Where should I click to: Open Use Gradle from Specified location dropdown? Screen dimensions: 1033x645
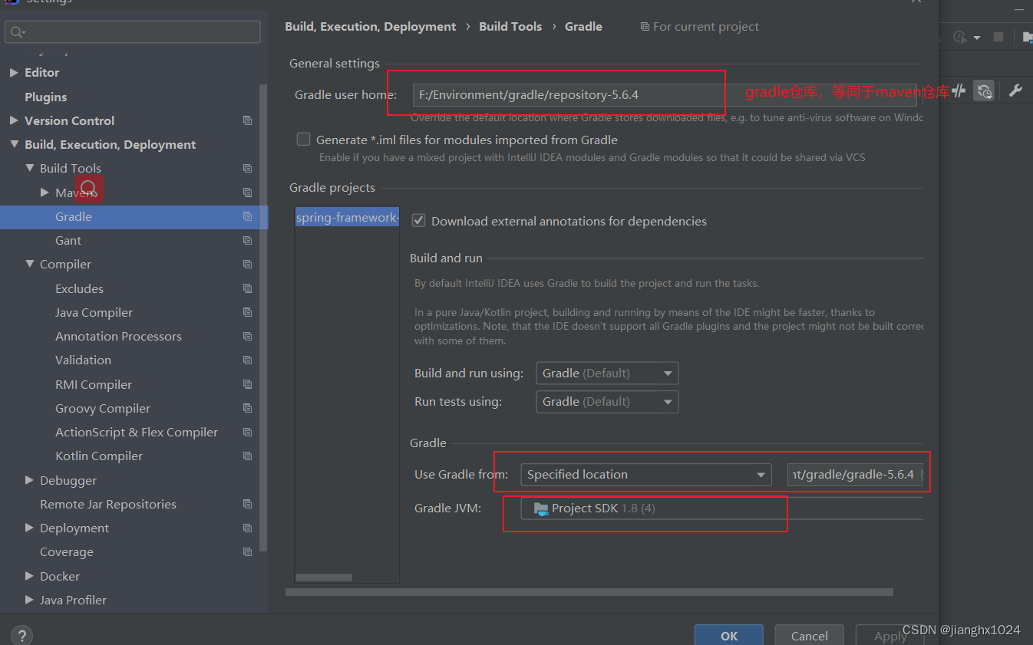pyautogui.click(x=646, y=475)
